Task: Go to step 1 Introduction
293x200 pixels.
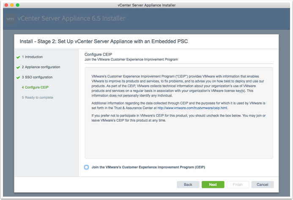Action: 33,57
